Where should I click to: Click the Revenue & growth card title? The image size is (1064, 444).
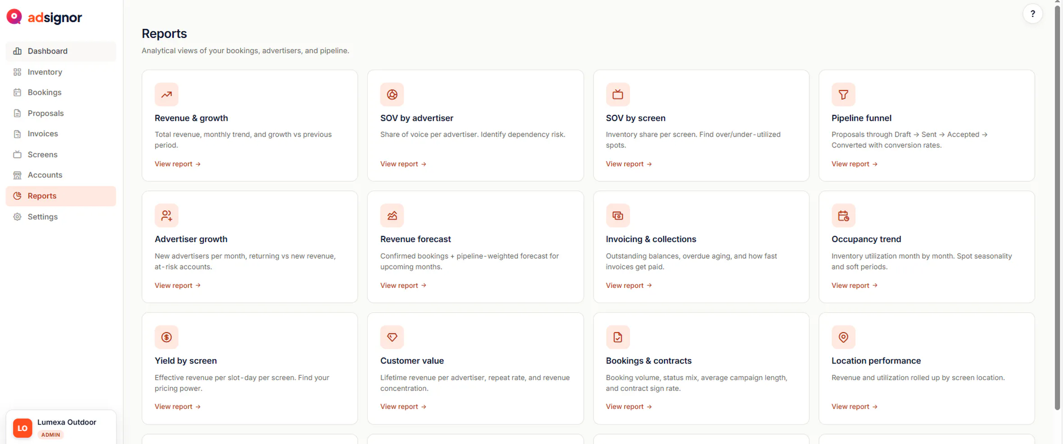click(x=191, y=118)
